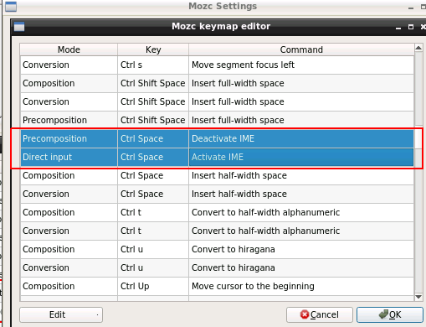
Task: Select the 'Ctrl s' key cell
Action: coord(153,65)
